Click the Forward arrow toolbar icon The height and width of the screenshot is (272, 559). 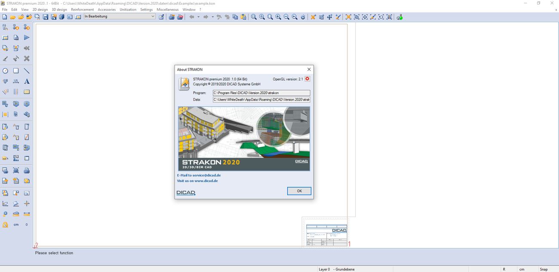click(206, 17)
